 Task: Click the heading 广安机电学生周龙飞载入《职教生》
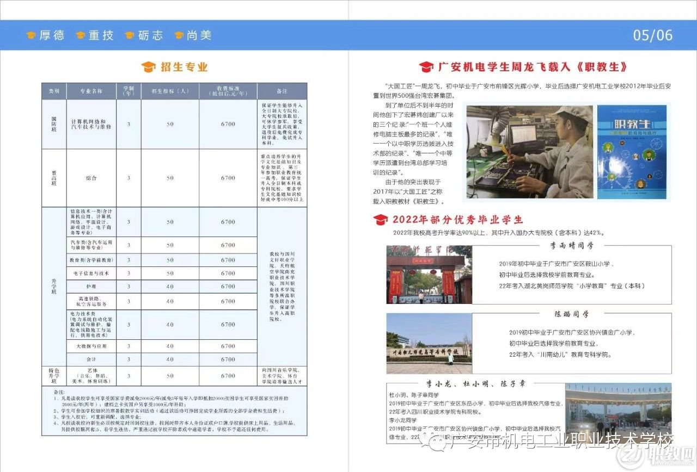pyautogui.click(x=533, y=67)
